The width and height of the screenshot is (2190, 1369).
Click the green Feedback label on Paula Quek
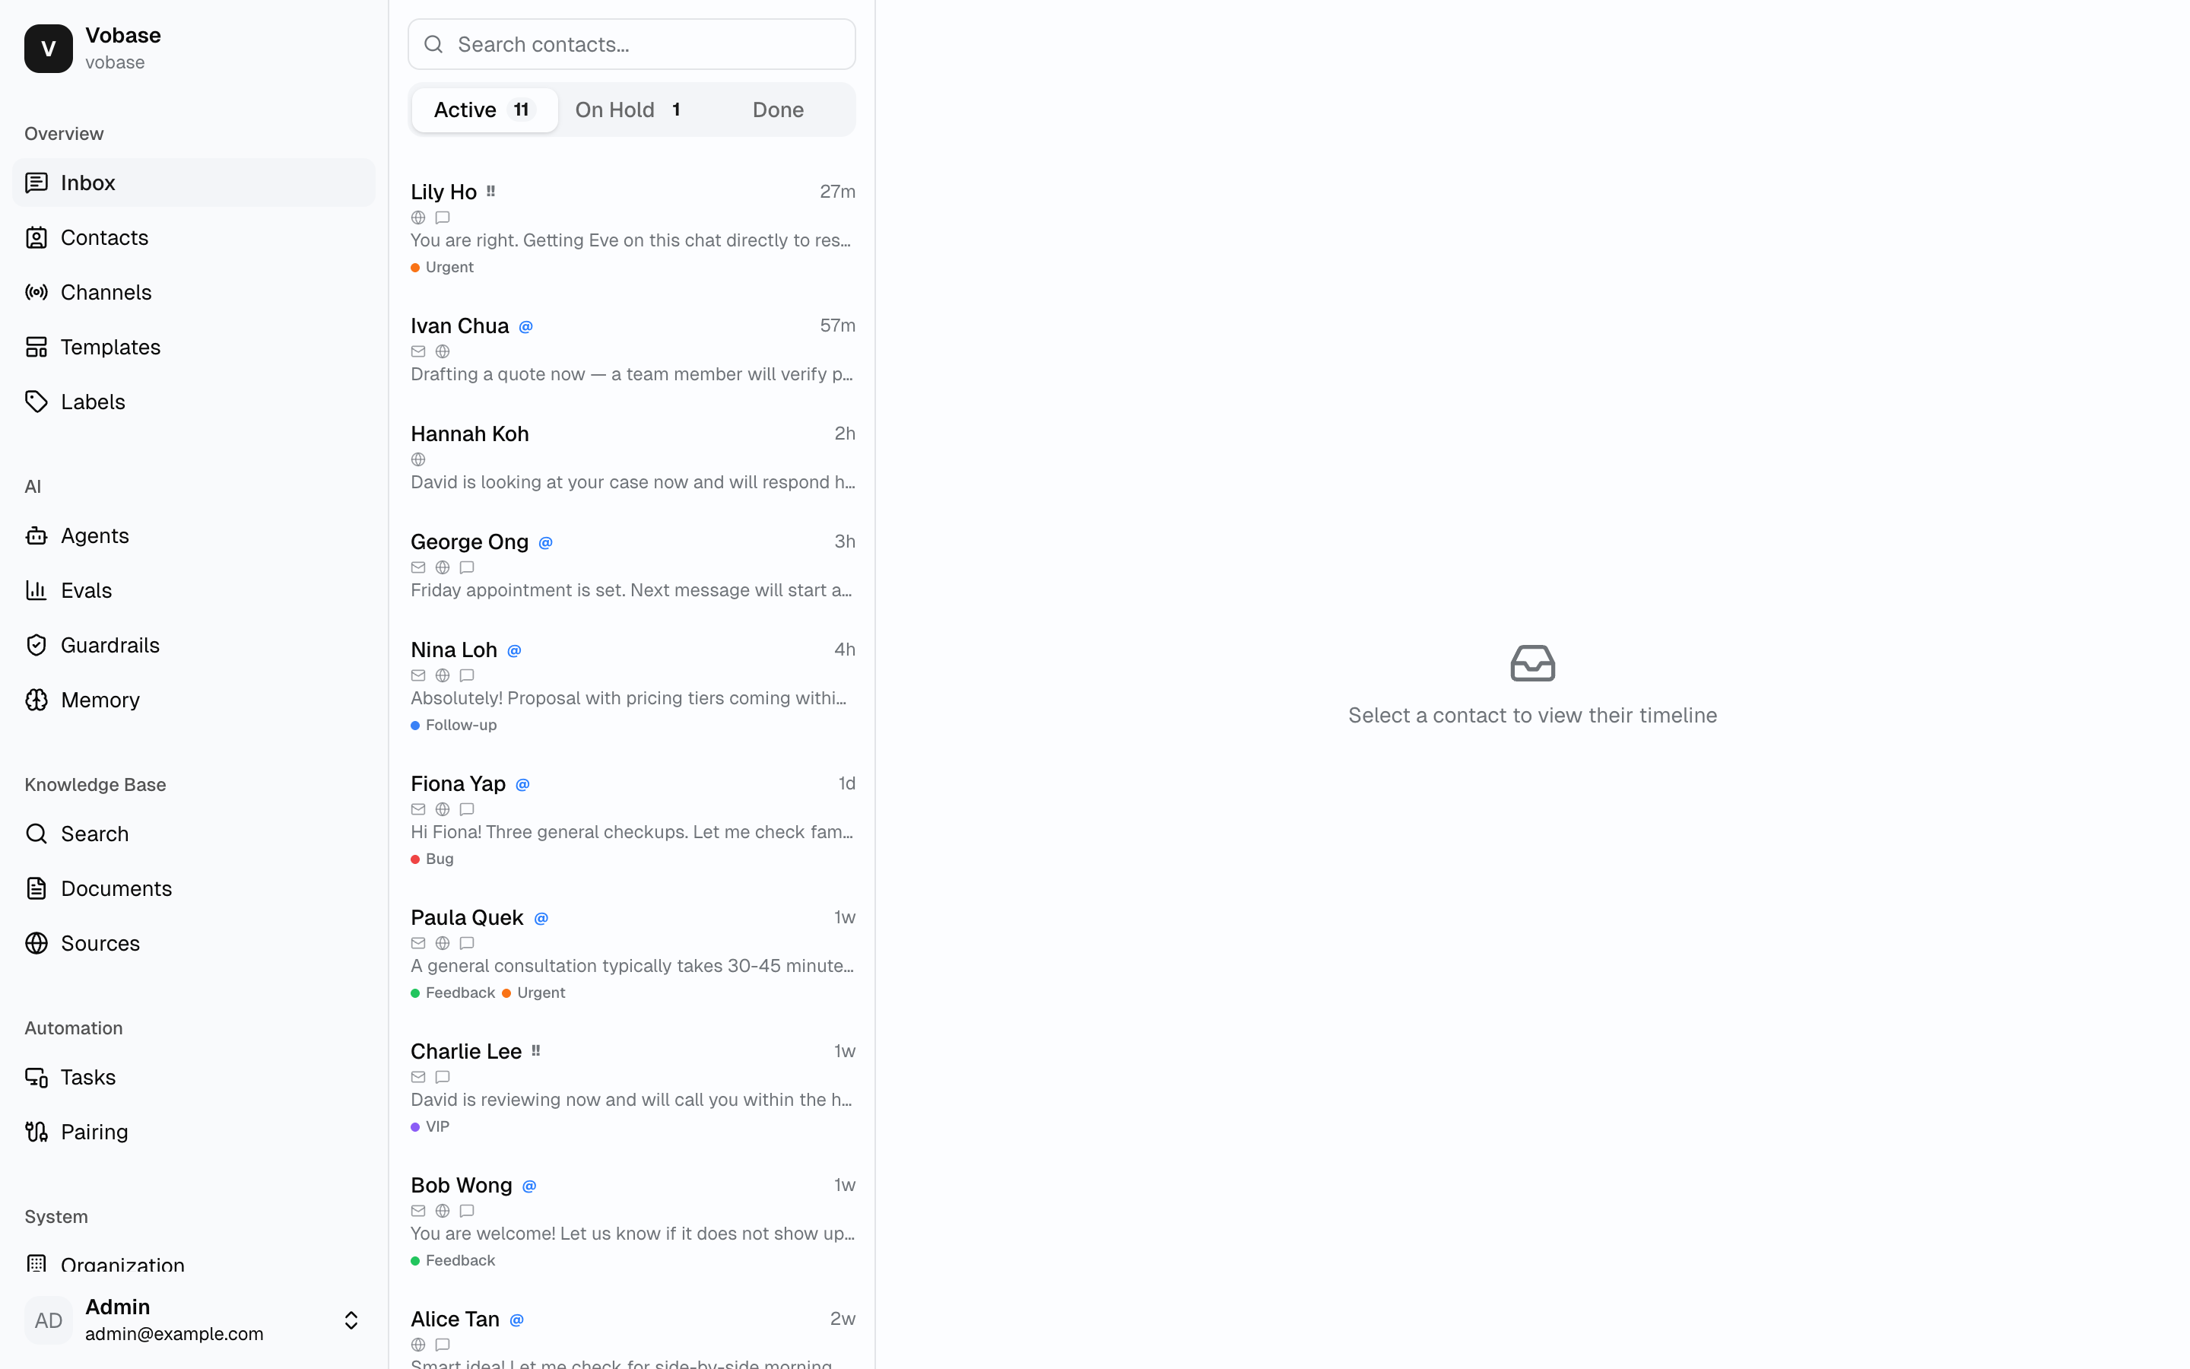pyautogui.click(x=453, y=993)
